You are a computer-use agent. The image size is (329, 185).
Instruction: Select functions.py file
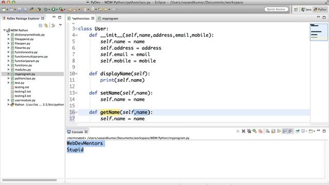[23, 65]
